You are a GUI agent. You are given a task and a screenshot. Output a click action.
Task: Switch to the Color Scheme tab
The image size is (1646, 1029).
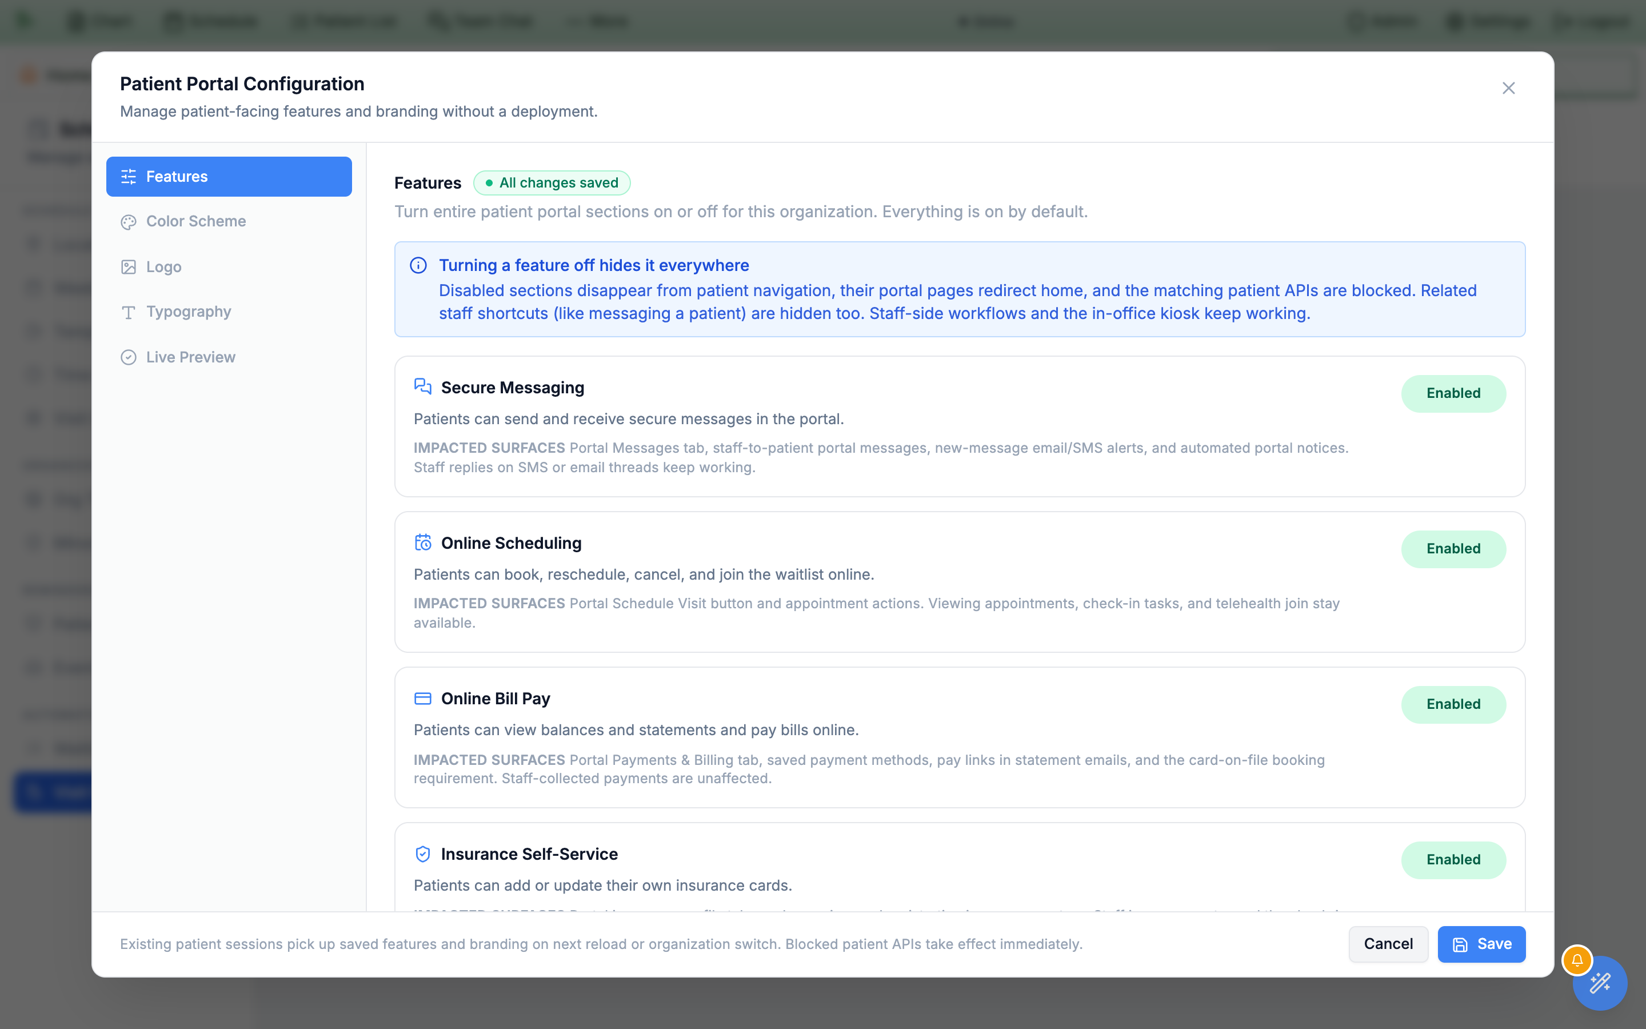(x=229, y=221)
